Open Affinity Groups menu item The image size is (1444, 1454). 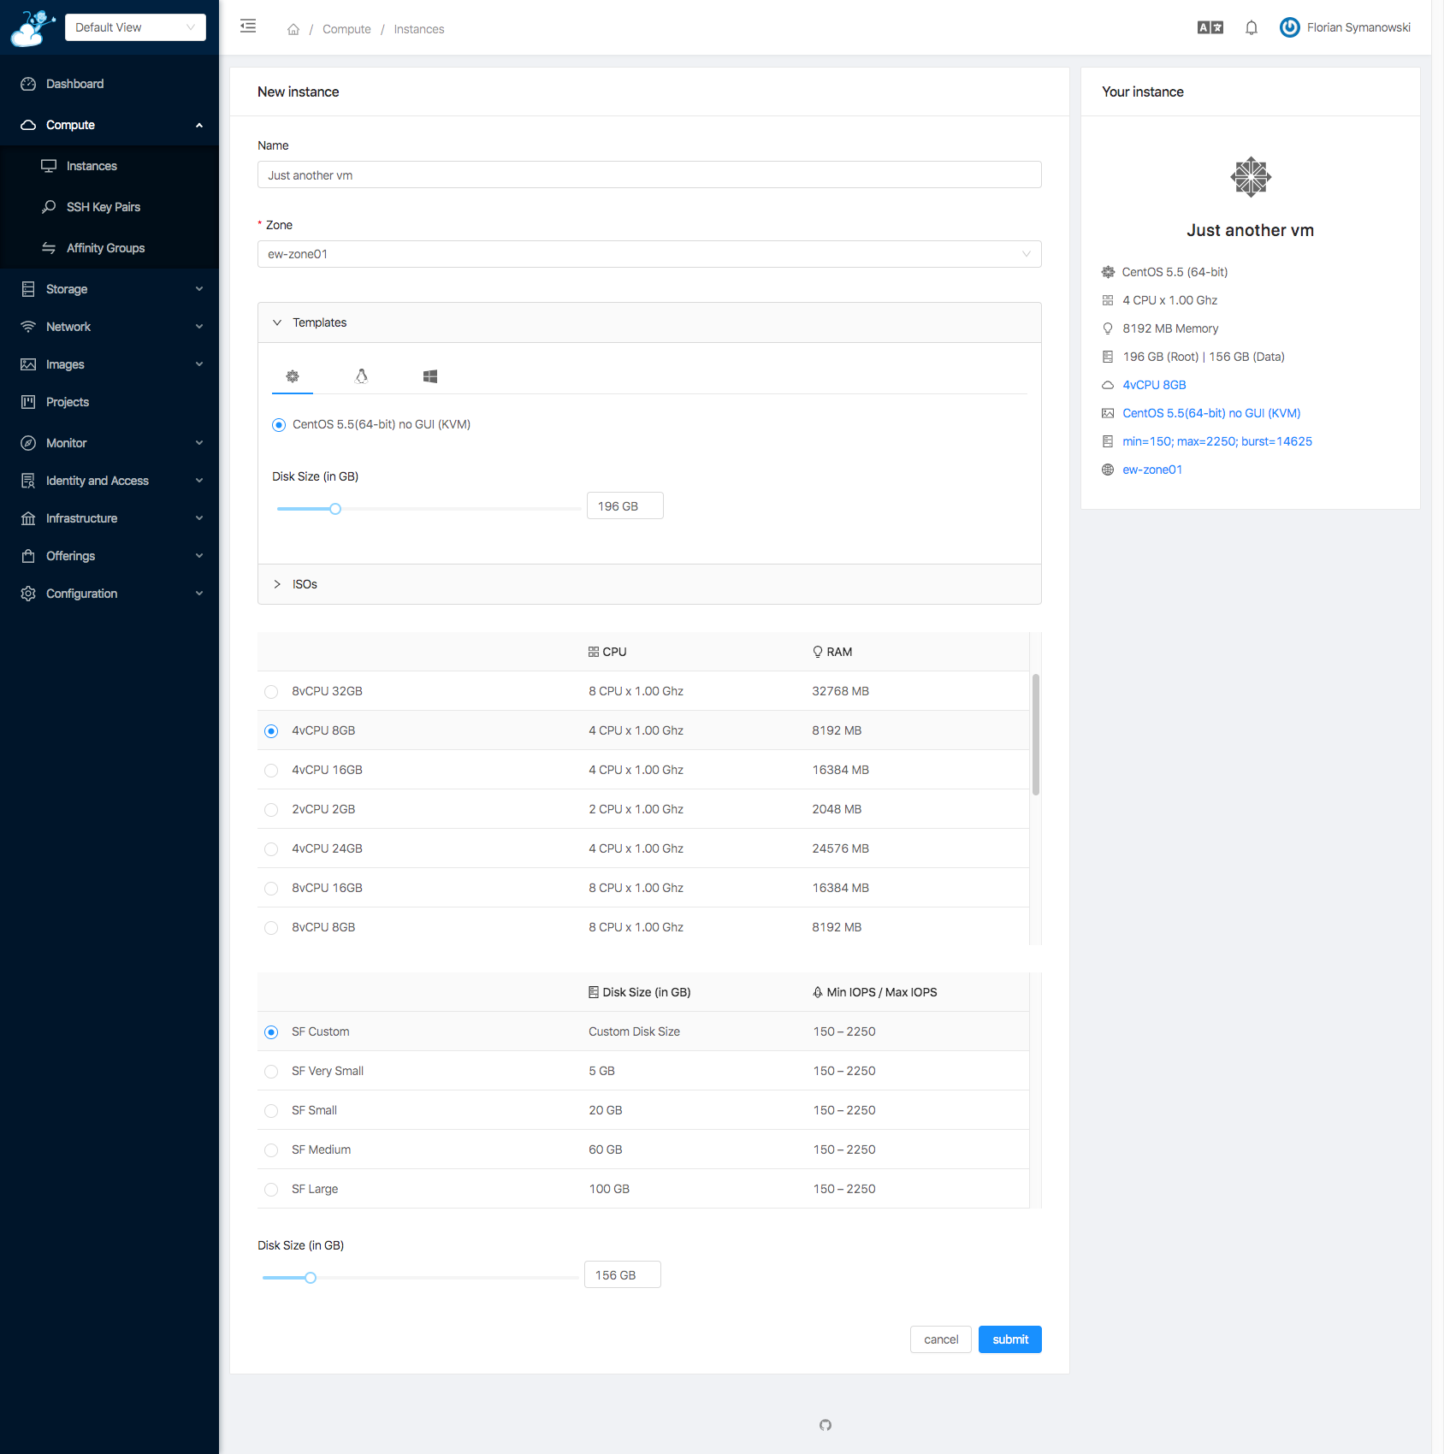[x=109, y=248]
